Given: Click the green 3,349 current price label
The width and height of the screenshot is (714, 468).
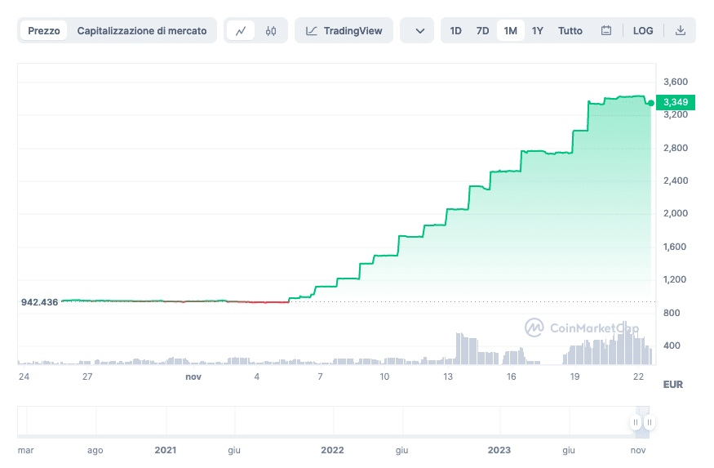Looking at the screenshot, I should point(676,102).
